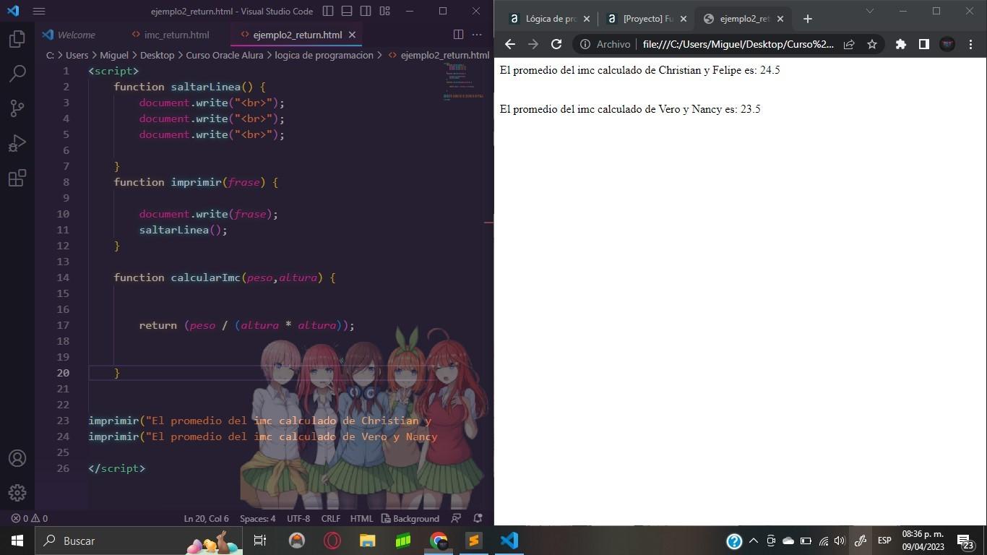The width and height of the screenshot is (987, 555).
Task: Switch to the imc_return.html tab
Action: point(176,35)
